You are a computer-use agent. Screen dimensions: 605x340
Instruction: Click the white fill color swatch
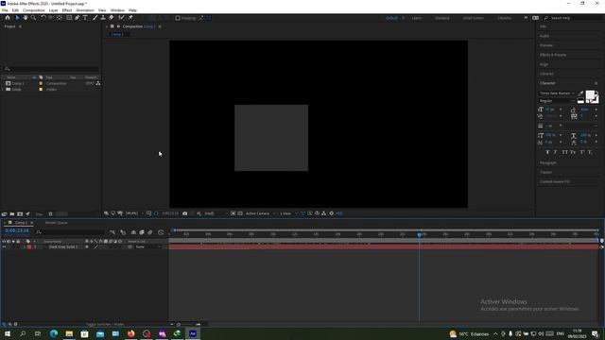point(590,95)
